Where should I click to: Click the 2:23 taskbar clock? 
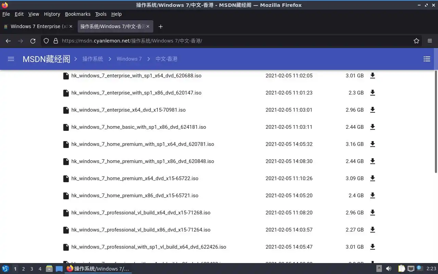[x=431, y=269]
